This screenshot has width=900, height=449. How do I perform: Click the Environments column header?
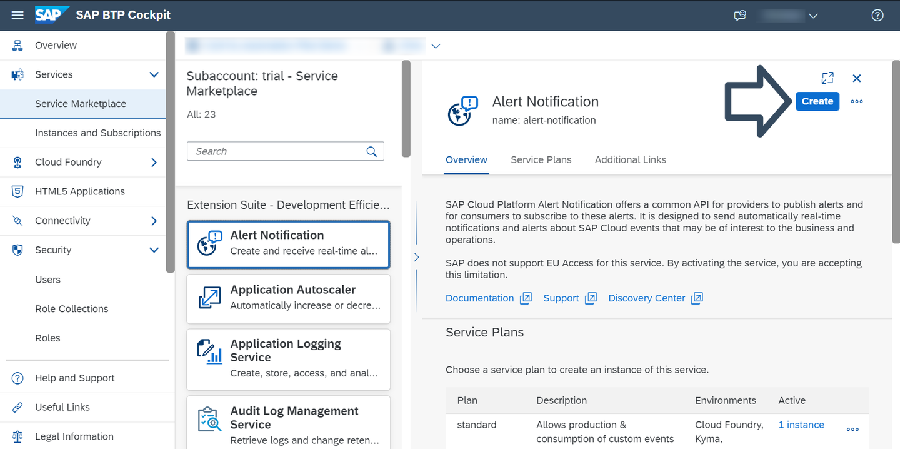(x=726, y=400)
